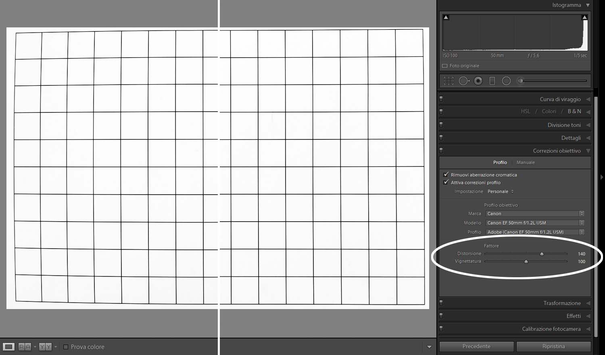Select the Crop Overlay tool
This screenshot has height=355, width=605.
click(x=449, y=81)
